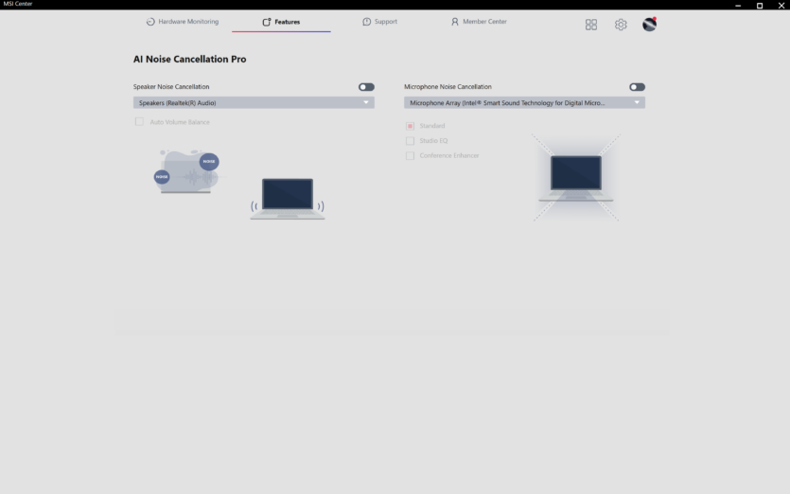Image resolution: width=790 pixels, height=494 pixels.
Task: Click the Support chat icon
Action: (x=367, y=22)
